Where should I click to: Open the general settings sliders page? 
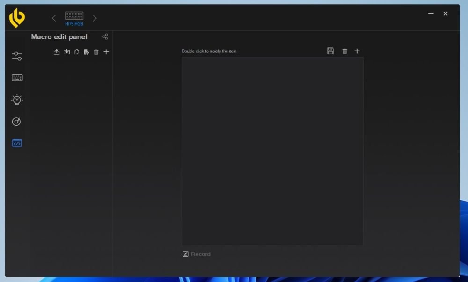(17, 56)
